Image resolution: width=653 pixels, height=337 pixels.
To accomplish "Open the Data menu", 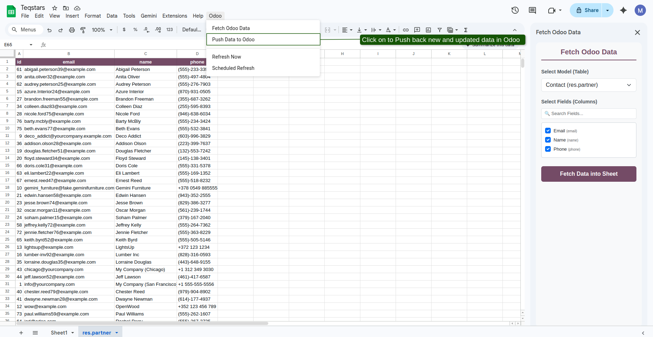I will click(x=112, y=16).
